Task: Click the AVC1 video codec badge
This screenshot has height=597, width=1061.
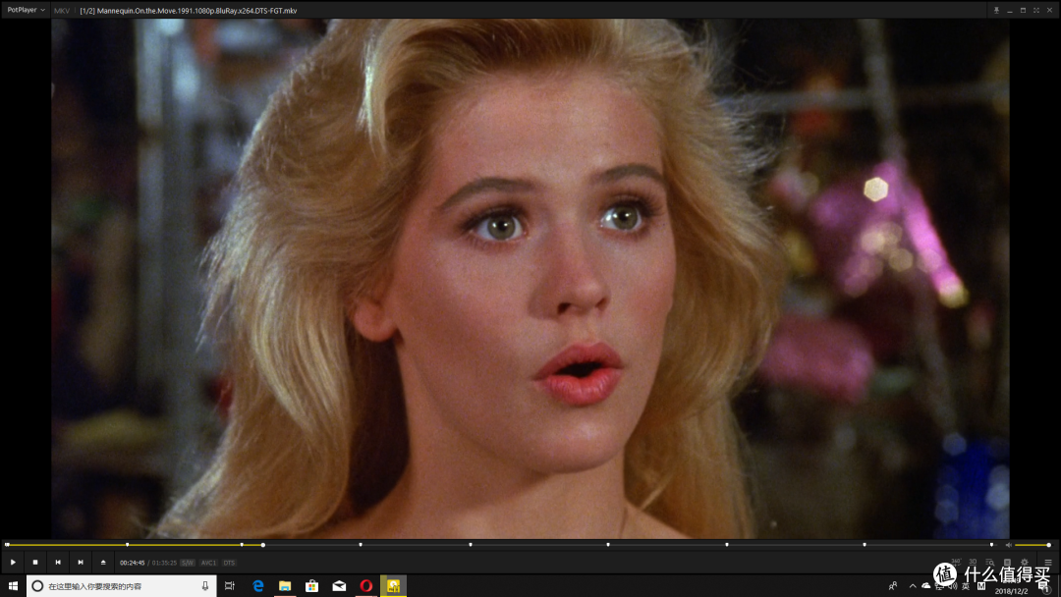Action: click(207, 562)
